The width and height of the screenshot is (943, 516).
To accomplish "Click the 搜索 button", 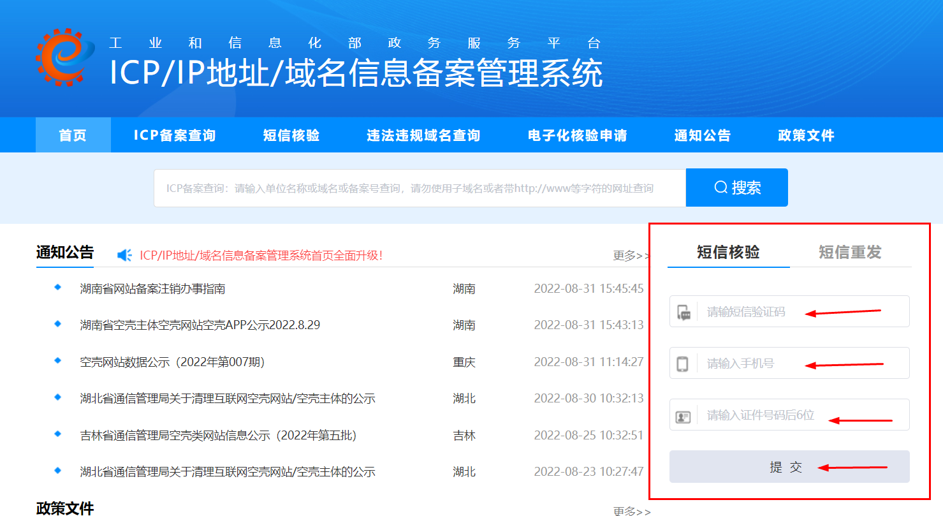I will tap(737, 188).
